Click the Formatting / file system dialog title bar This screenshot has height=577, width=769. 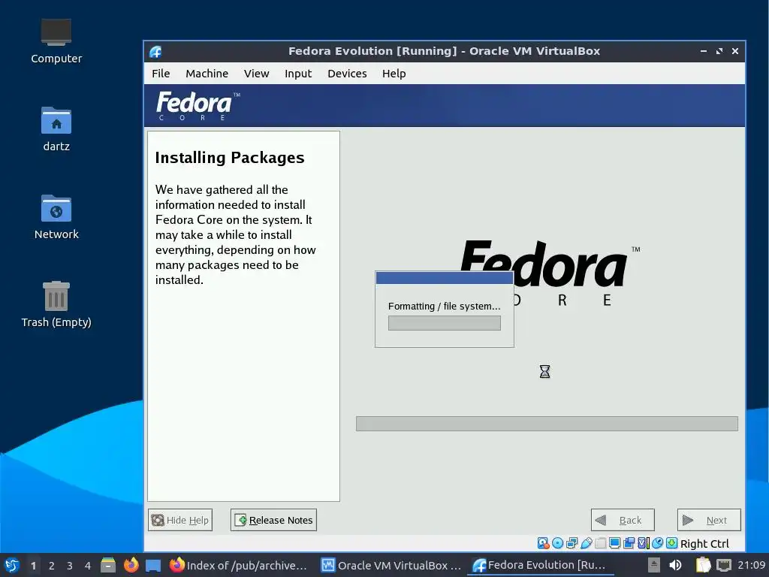point(445,278)
